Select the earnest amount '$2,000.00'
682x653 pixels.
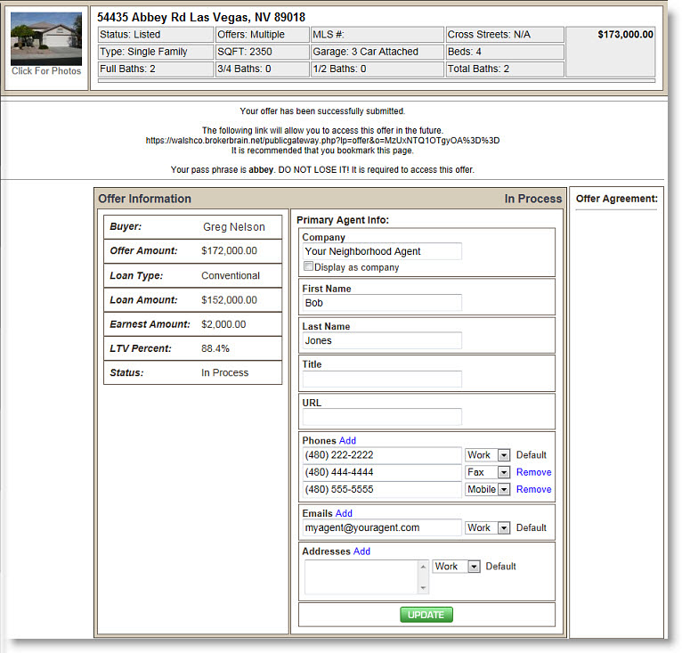(x=223, y=324)
